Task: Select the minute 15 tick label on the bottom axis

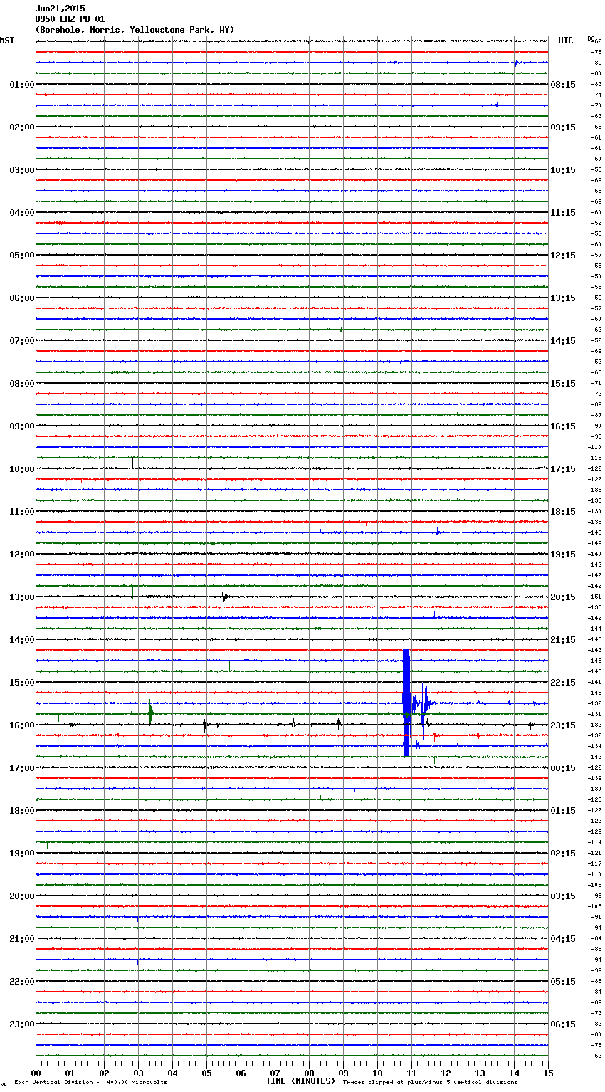Action: (548, 1073)
